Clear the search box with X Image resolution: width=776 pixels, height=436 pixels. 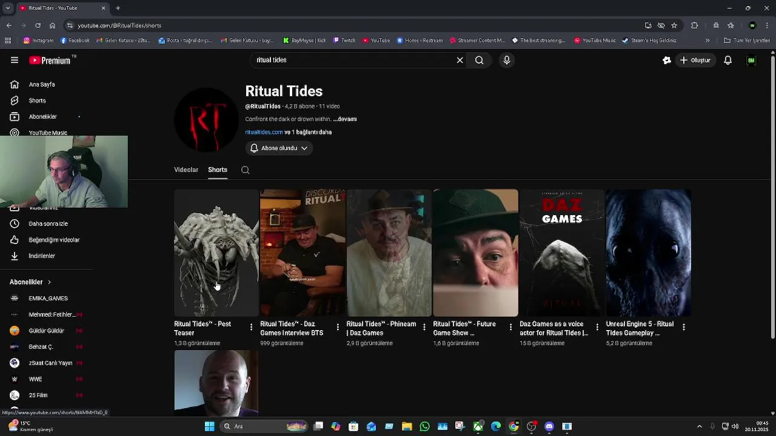(460, 60)
